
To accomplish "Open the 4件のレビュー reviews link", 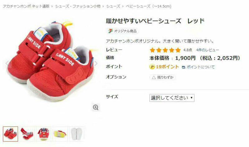I will click(207, 50).
